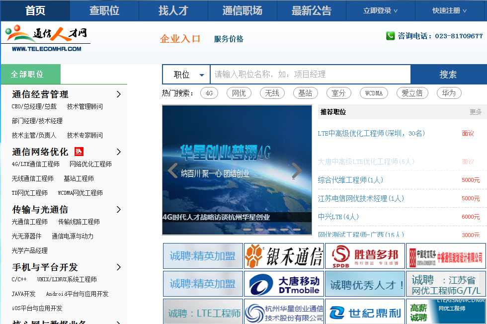Viewport: 487px width, 324px height.
Task: Open 技术主管/负责人 subcategory
Action: pyautogui.click(x=34, y=135)
